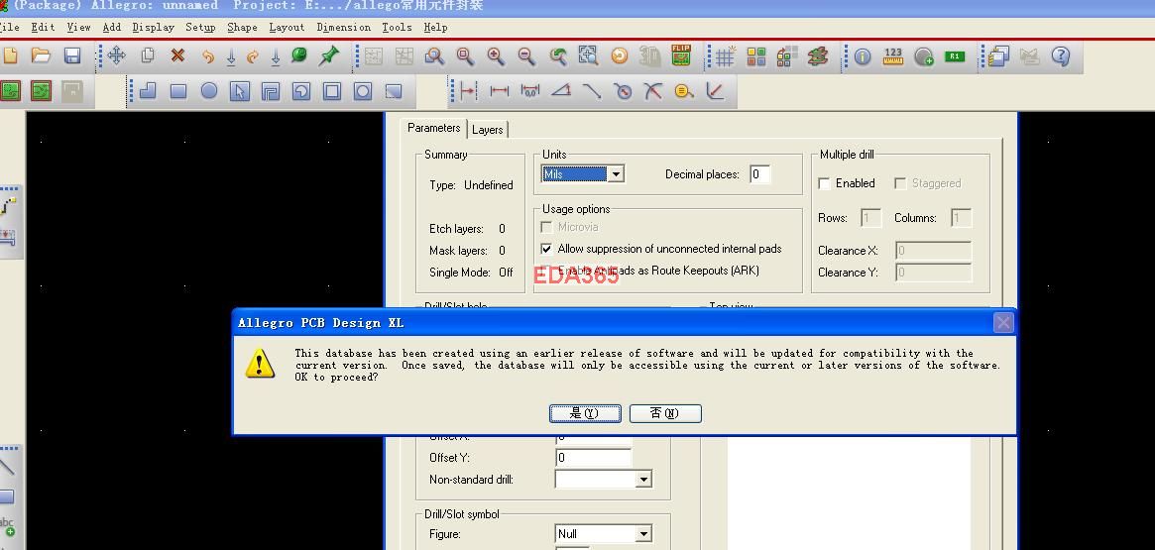Screen dimensions: 1155x550
Task: Select the Move tool icon
Action: (x=116, y=55)
